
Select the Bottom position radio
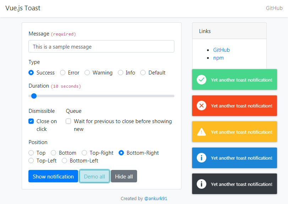(54, 153)
